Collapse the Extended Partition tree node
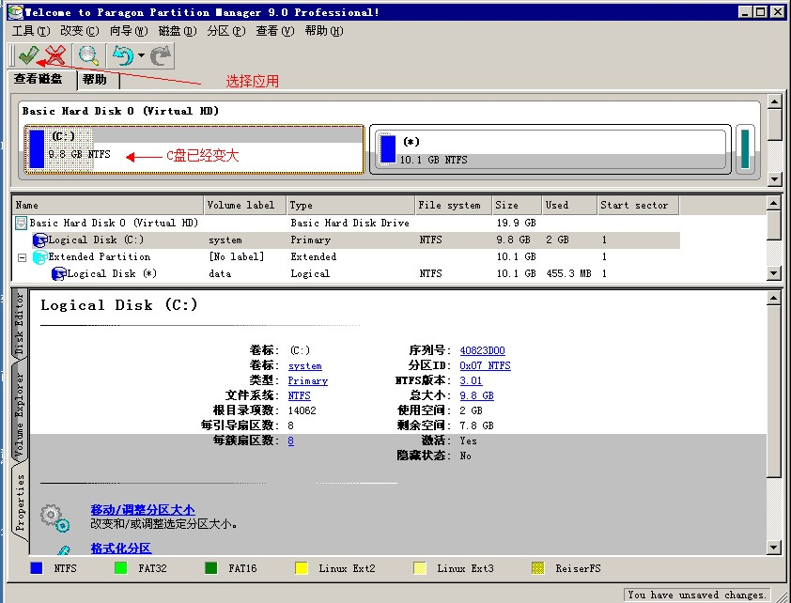The image size is (791, 603). tap(21, 257)
